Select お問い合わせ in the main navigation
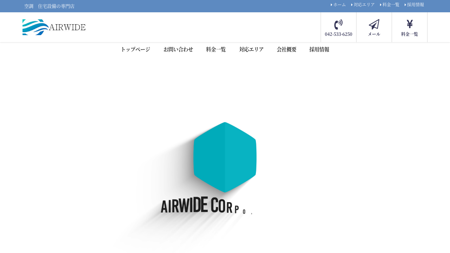Viewport: 450px width, 253px height. [x=178, y=50]
